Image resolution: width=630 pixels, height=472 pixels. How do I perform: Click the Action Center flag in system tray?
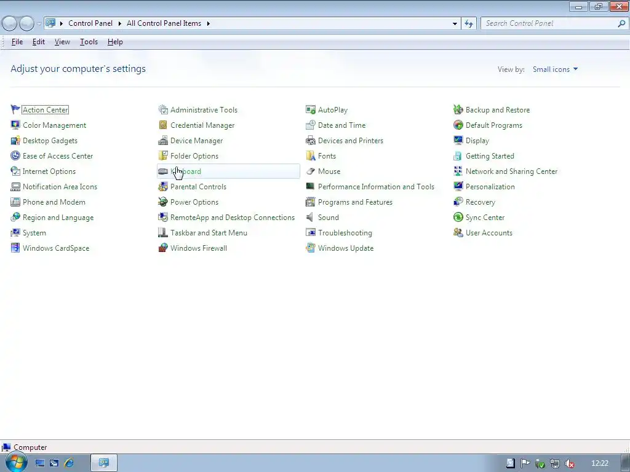pos(525,463)
